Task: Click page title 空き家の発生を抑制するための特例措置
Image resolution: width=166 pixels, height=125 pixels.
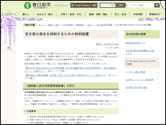Action: (57, 34)
